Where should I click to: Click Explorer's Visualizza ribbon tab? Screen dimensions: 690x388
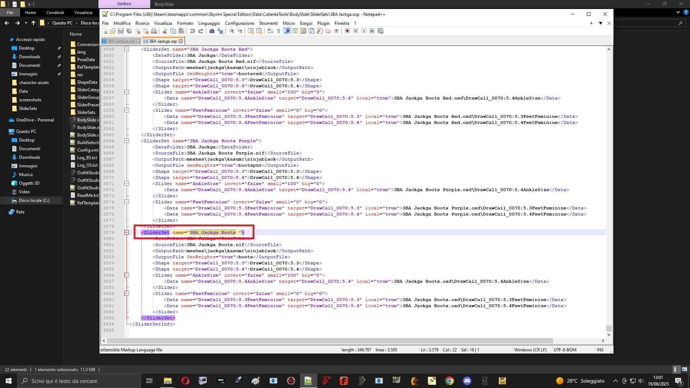pyautogui.click(x=83, y=13)
